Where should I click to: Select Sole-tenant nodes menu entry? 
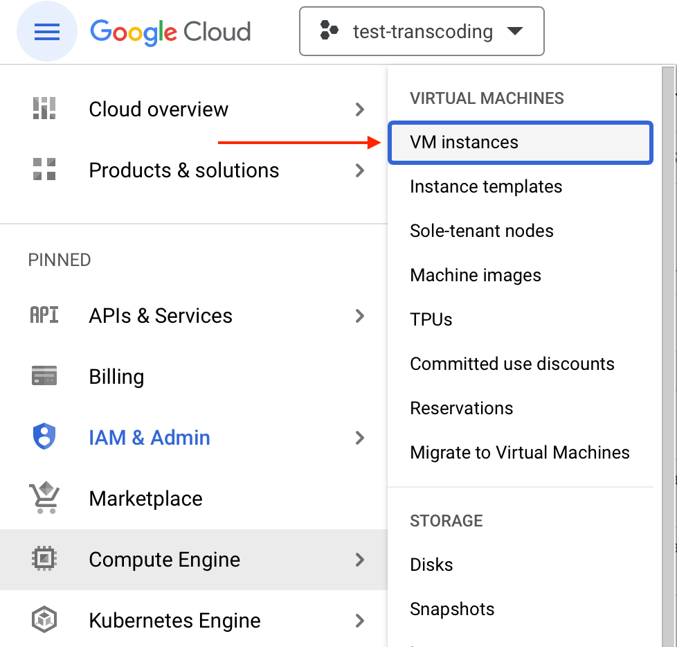481,231
